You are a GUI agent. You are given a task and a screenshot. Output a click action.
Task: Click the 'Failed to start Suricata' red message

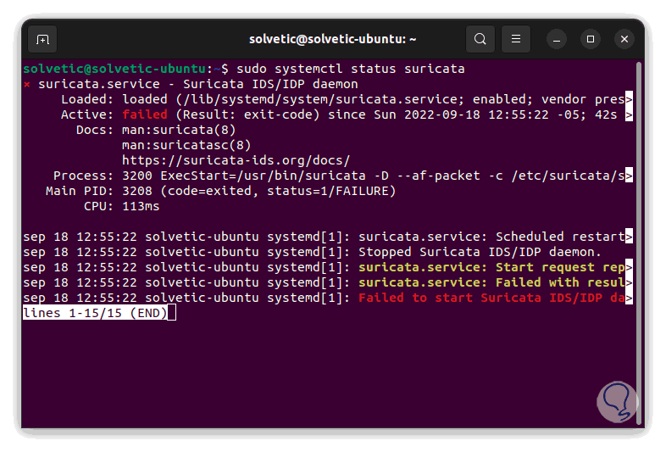pos(491,298)
